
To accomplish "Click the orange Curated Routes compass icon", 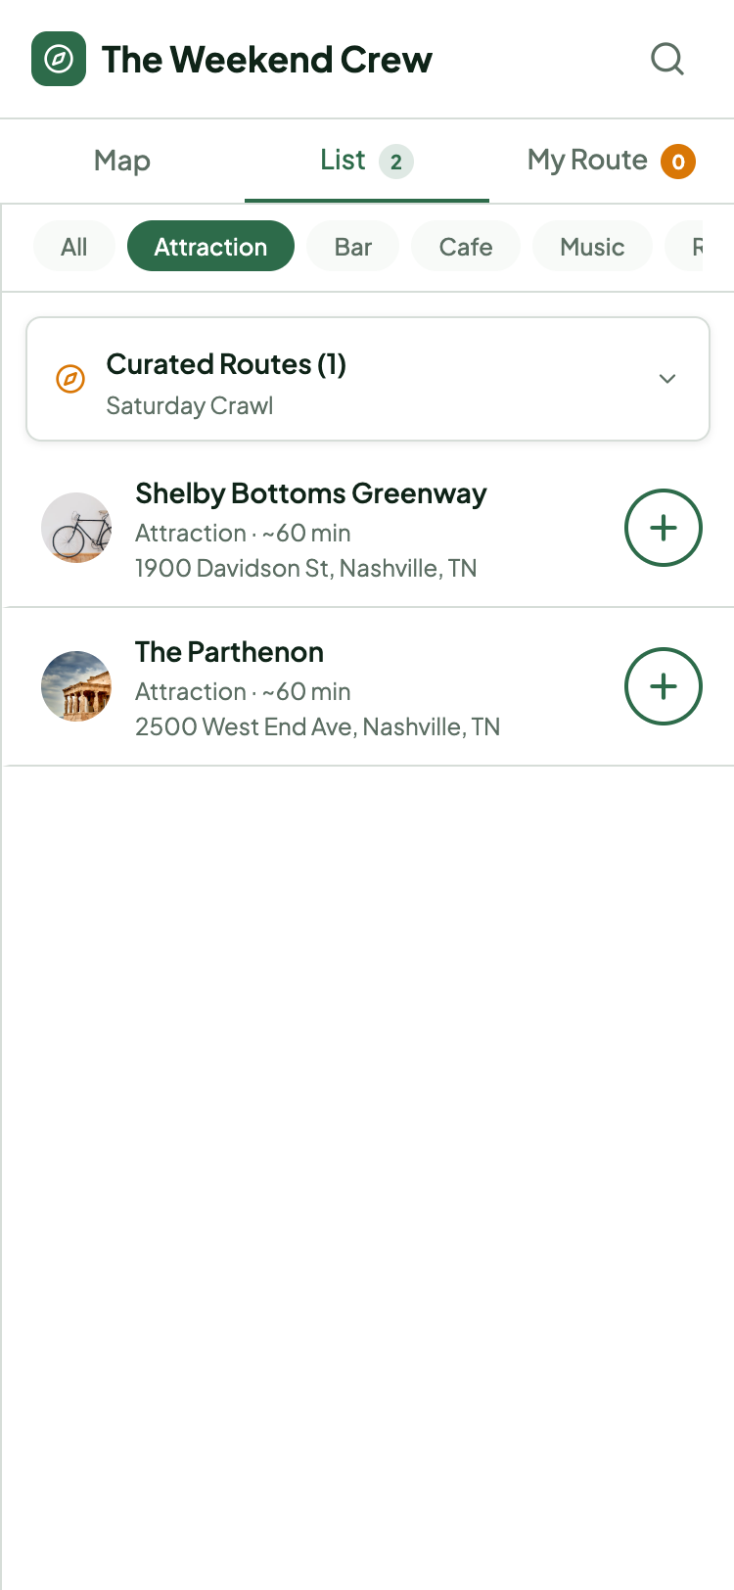I will pyautogui.click(x=70, y=379).
